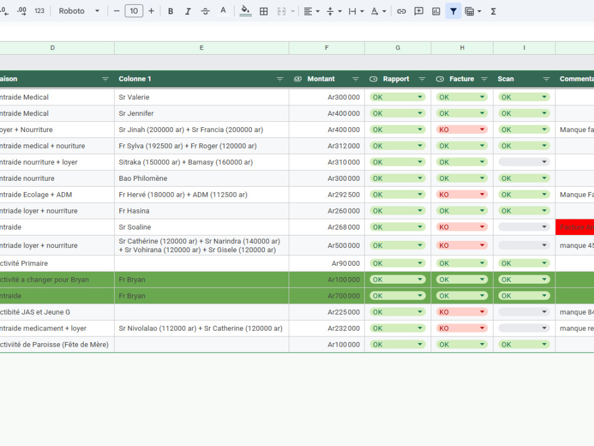Select the red 'Facture' comment cell
Viewport: 594px width, 446px height.
[574, 227]
